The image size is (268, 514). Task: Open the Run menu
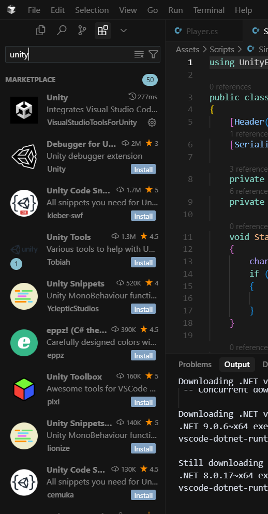[x=175, y=10]
